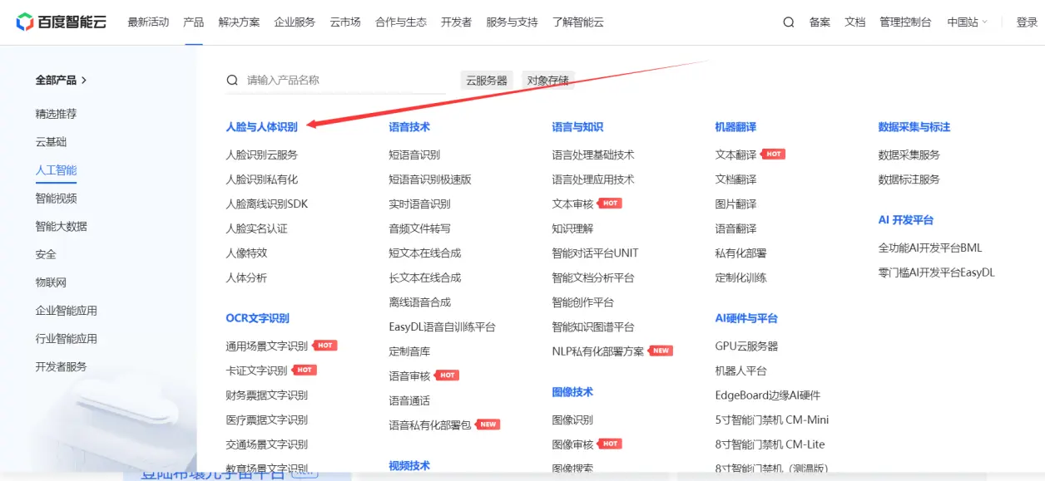Open the 企业服务 menu
The image size is (1045, 481).
(295, 22)
